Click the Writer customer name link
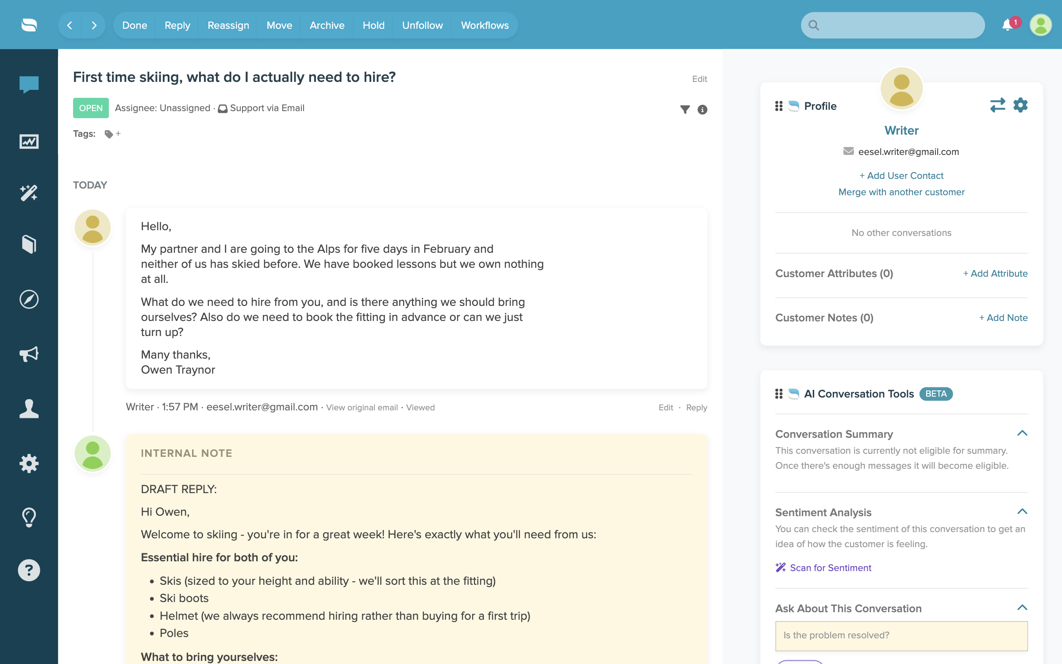This screenshot has width=1062, height=664. point(901,130)
